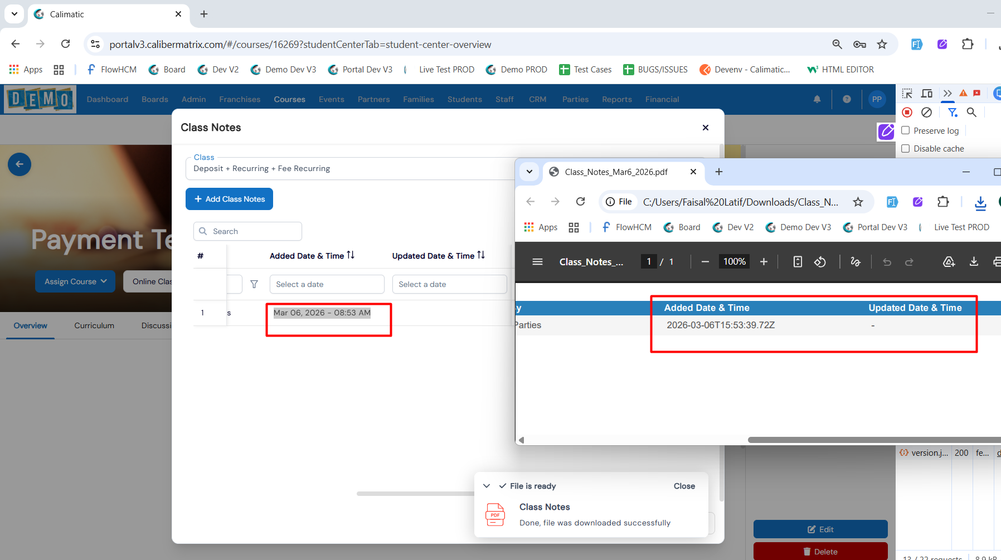Open the Extensions puzzle icon in the main browser
This screenshot has width=1001, height=560.
(968, 44)
